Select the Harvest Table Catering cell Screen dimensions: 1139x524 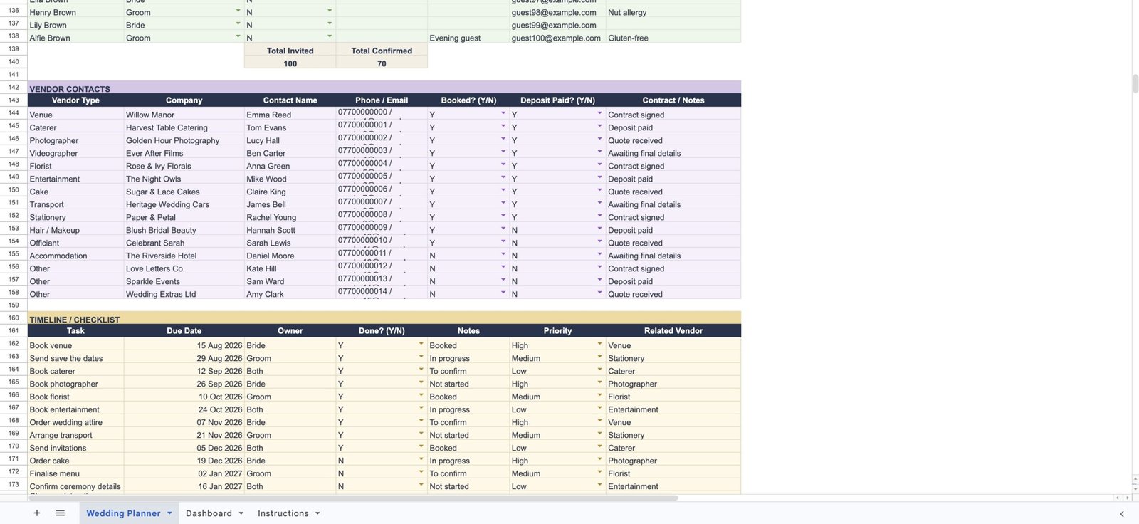tap(184, 127)
